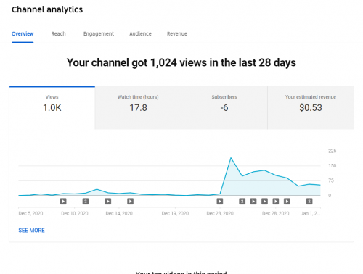The image size is (363, 274).
Task: Click the play marker above Dec 23, 2020
Action: click(220, 202)
